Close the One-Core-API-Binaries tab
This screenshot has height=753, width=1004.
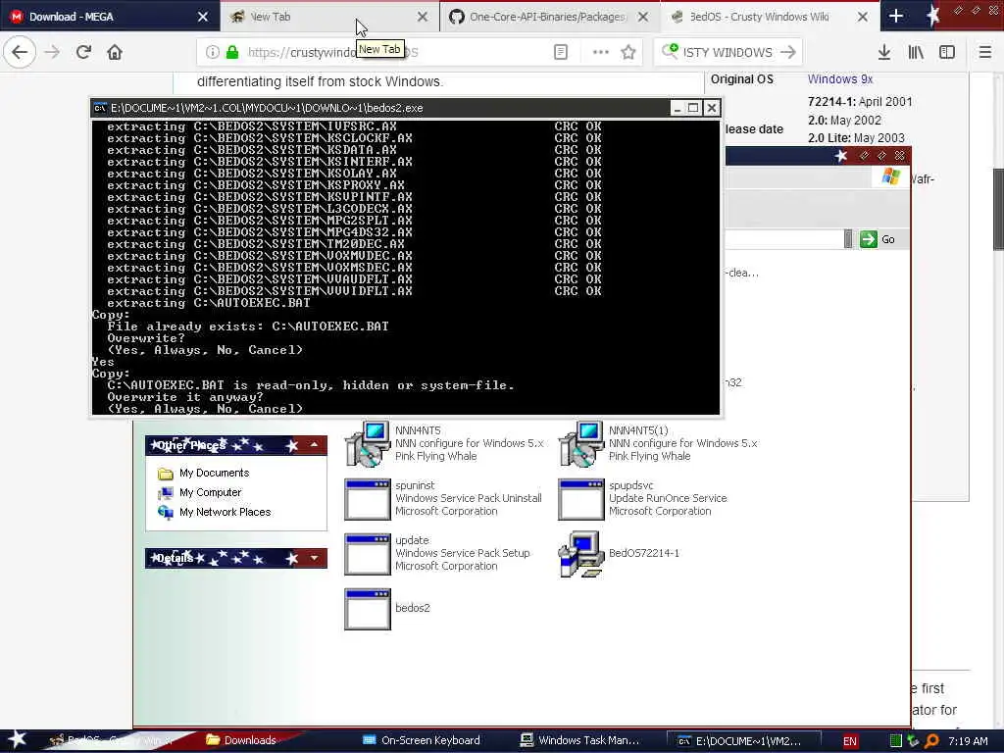point(643,17)
